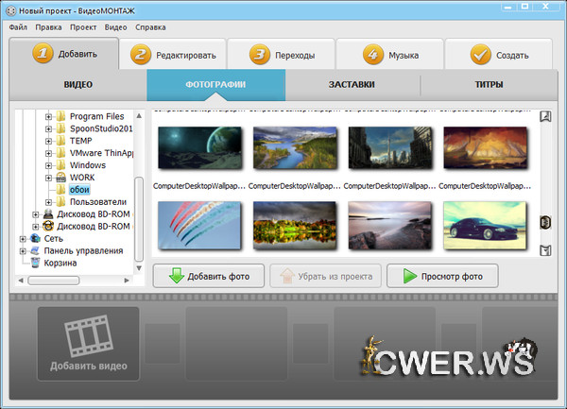
Task: Expand the Пользователи folder node
Action: pos(48,202)
